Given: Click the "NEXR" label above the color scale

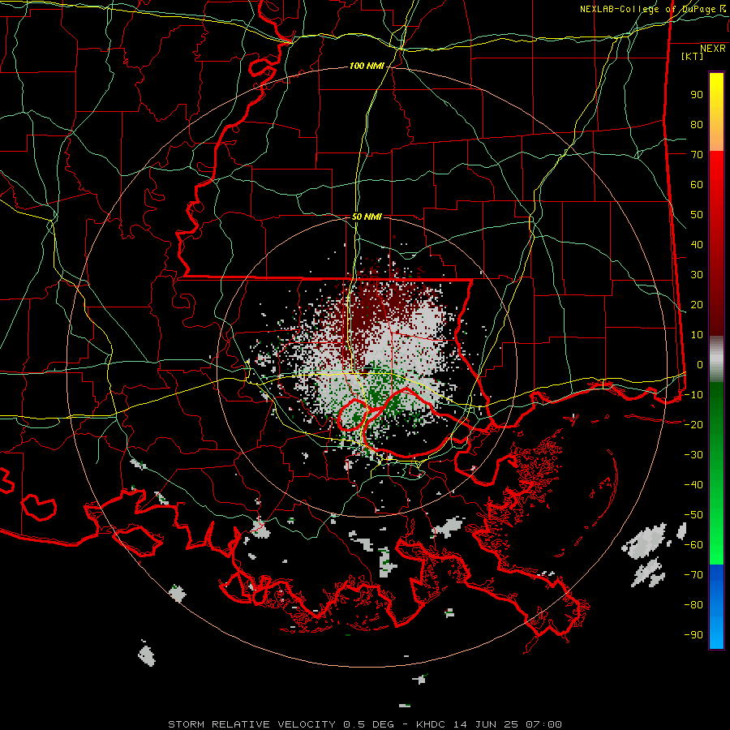Looking at the screenshot, I should point(713,49).
